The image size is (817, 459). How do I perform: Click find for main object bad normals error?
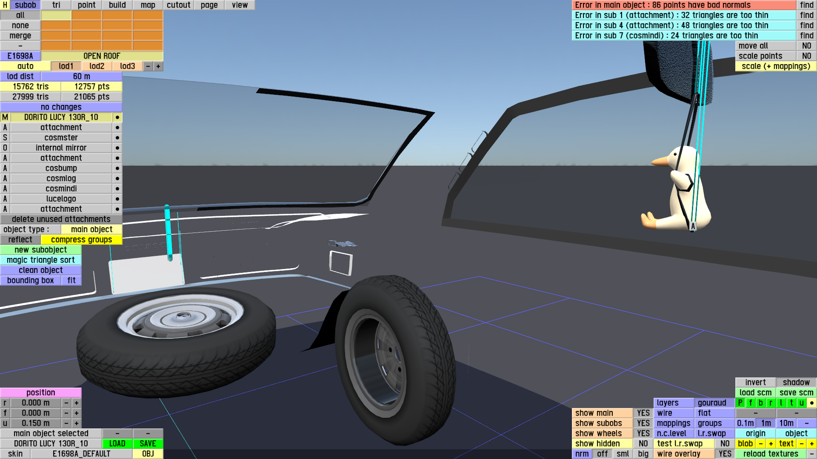(x=806, y=5)
